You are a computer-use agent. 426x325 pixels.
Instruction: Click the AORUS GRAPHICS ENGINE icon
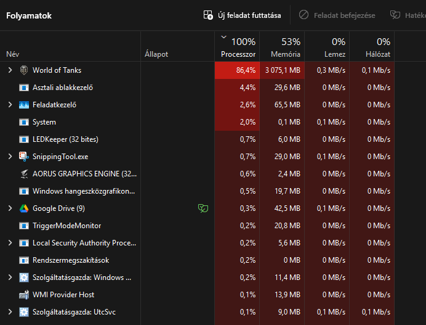click(24, 174)
